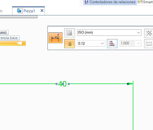Viewport: 153px width, 130px height.
Task: Click the crossed dimension axis icon
Action: (x=149, y=33)
